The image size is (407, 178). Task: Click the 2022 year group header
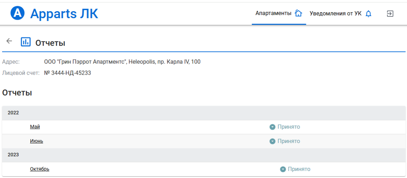[13, 113]
